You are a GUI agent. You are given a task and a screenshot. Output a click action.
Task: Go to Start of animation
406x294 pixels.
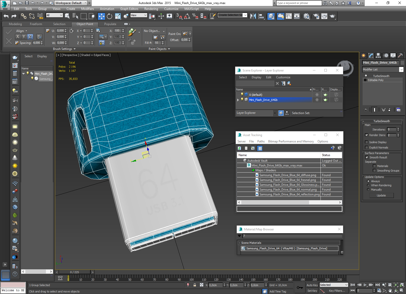[353, 285]
